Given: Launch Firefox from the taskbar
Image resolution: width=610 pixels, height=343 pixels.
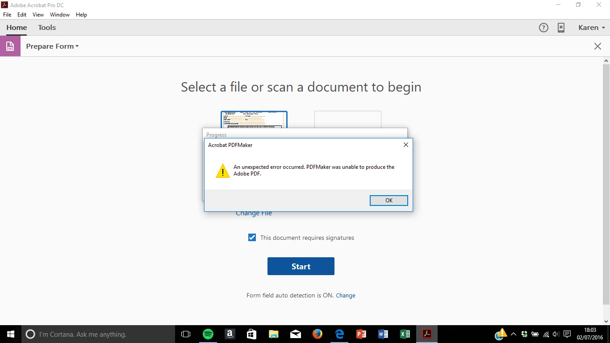Looking at the screenshot, I should 318,334.
